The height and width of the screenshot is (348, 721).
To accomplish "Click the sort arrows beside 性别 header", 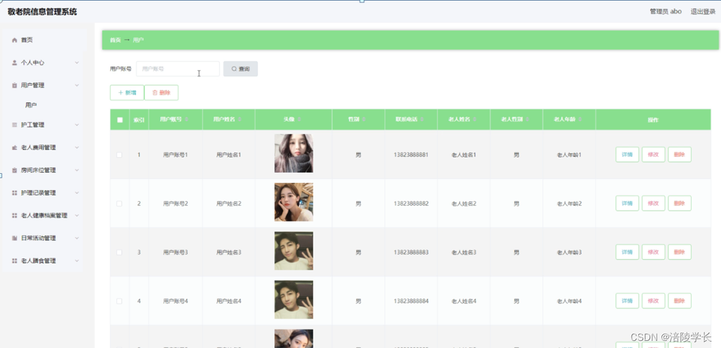I will (x=364, y=119).
